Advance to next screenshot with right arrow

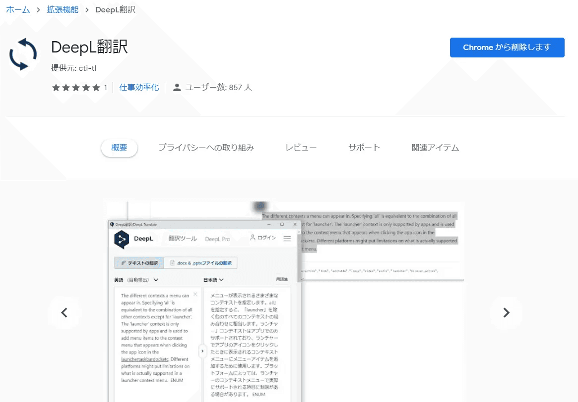coord(506,312)
